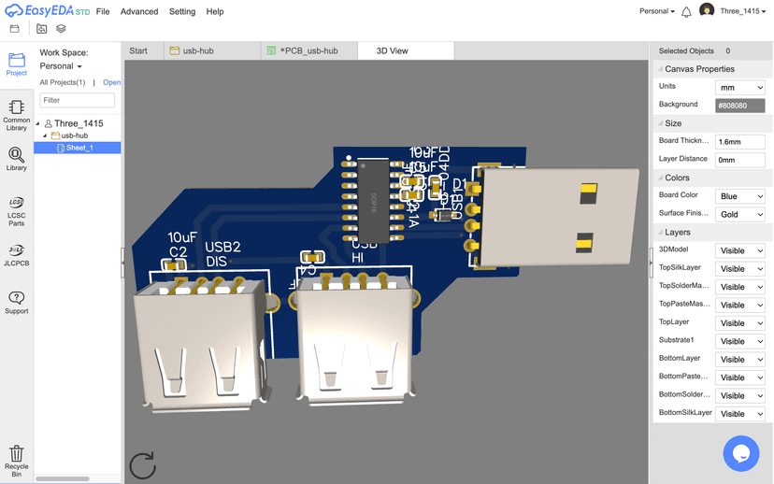The width and height of the screenshot is (774, 484).
Task: Toggle 3DModel layer visibility dropdown
Action: tap(739, 251)
